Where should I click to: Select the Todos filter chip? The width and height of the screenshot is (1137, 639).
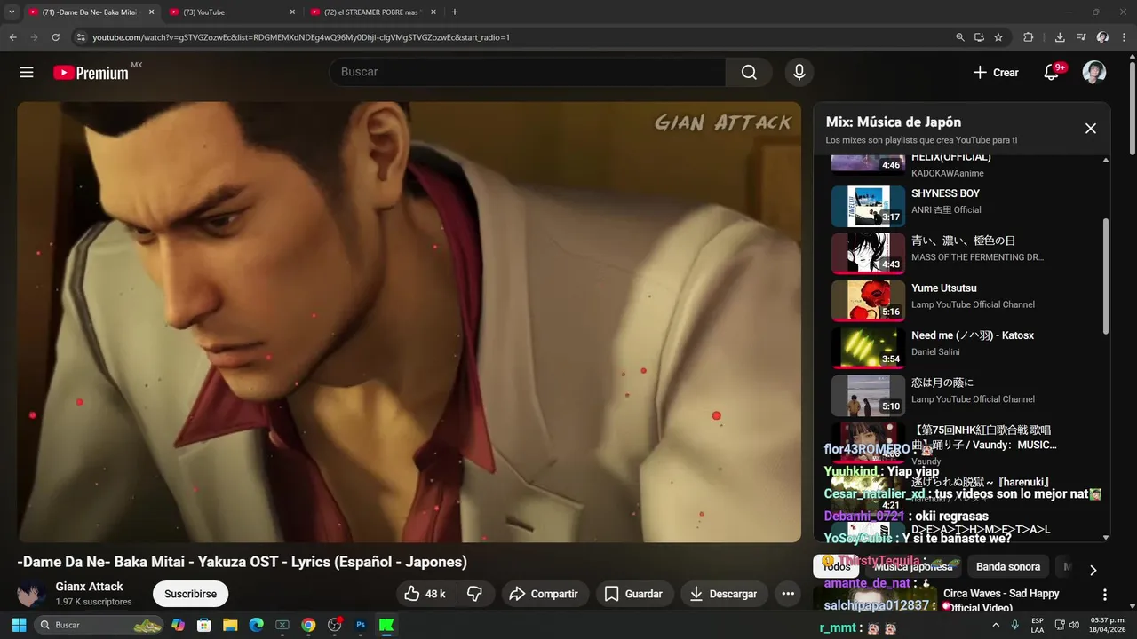(x=836, y=566)
